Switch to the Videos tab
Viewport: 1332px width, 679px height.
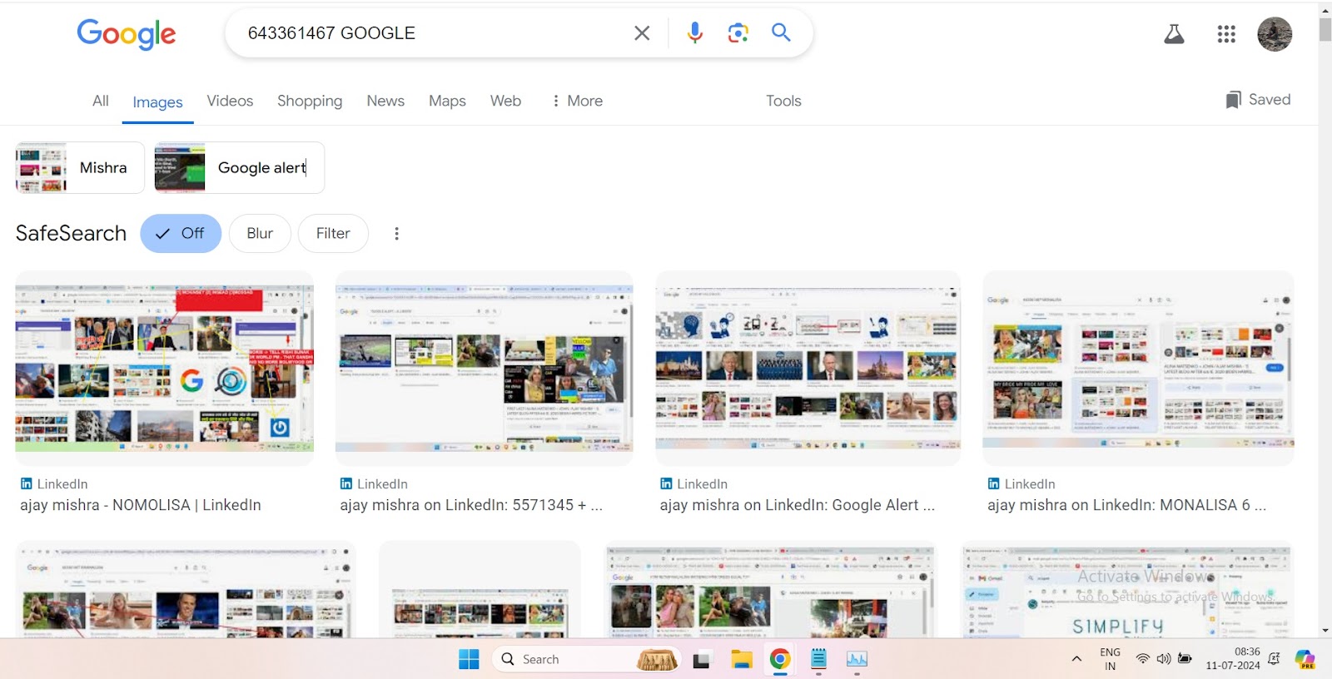[x=230, y=101]
